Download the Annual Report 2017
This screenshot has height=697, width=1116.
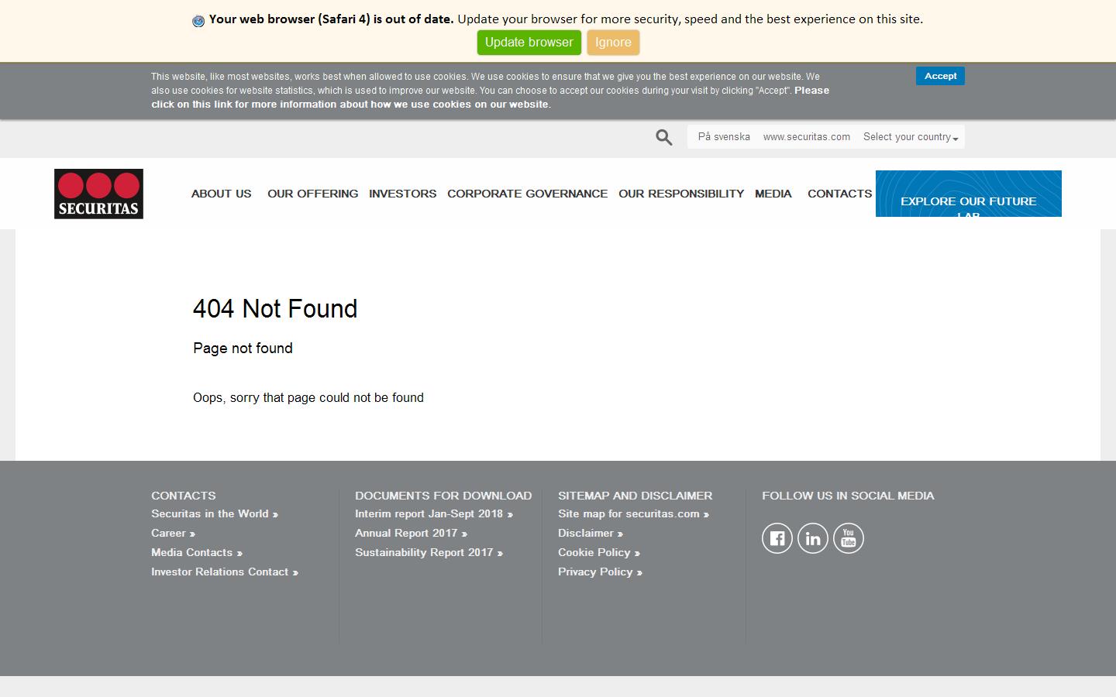[411, 533]
